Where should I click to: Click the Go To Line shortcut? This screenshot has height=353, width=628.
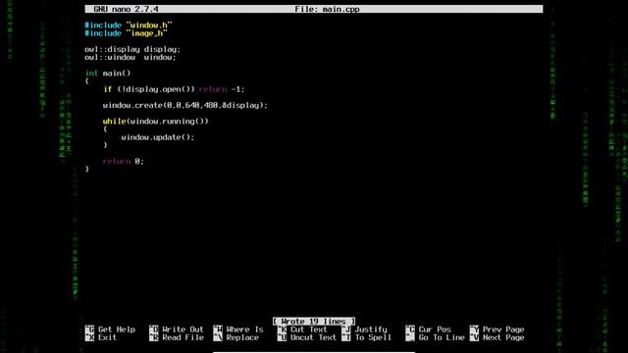click(436, 337)
